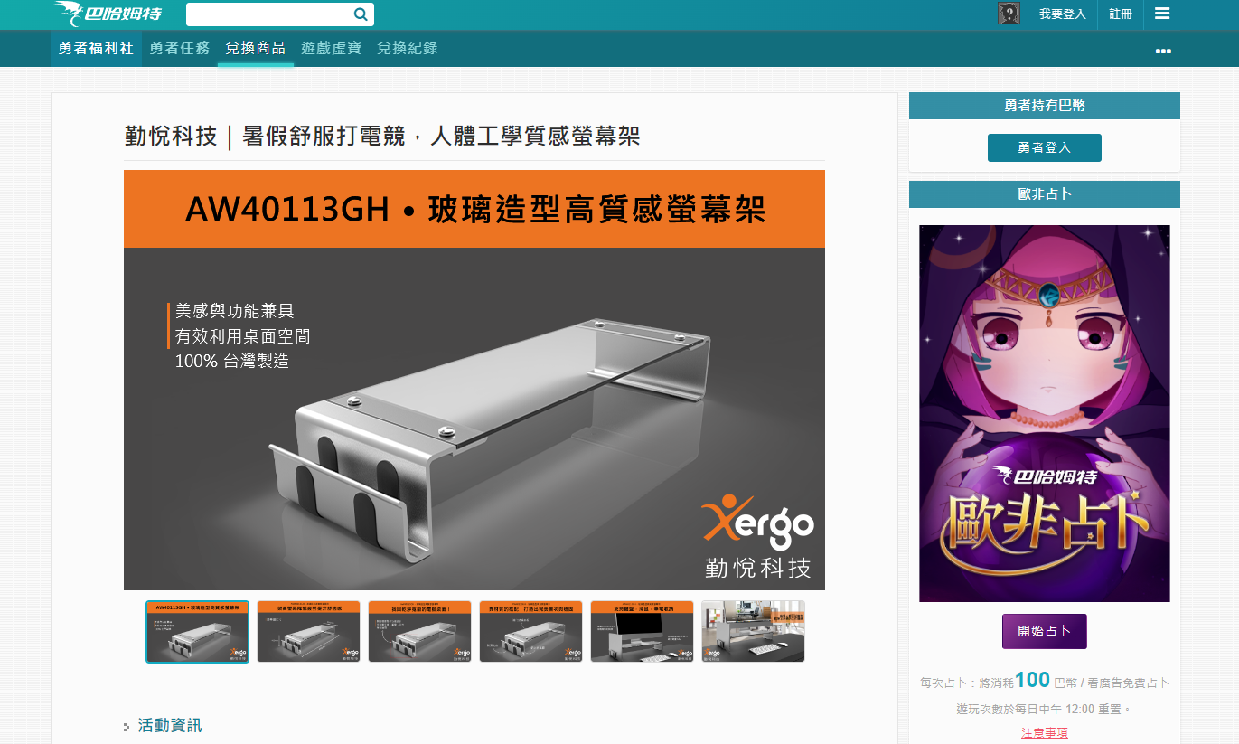Click the site search input field
The image size is (1239, 744).
coord(269,14)
